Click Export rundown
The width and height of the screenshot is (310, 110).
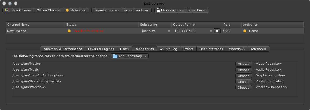pyautogui.click(x=136, y=10)
